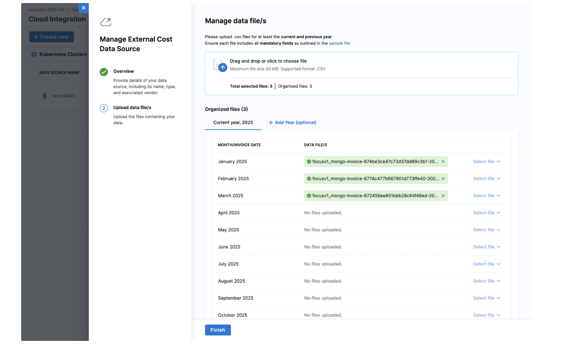Screen dimensions: 586x350
Task: Click the MongoDB leaf icon beside test-jbisht
Action: 45,96
